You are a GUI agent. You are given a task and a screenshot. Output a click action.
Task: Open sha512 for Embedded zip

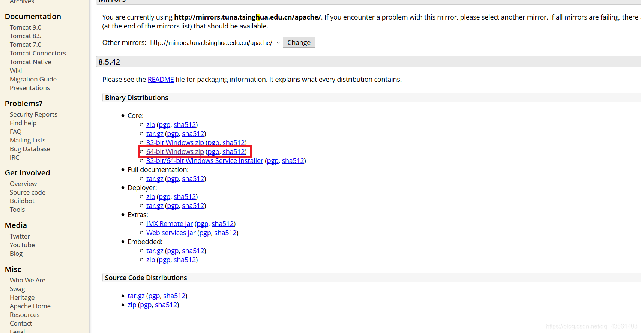(185, 260)
